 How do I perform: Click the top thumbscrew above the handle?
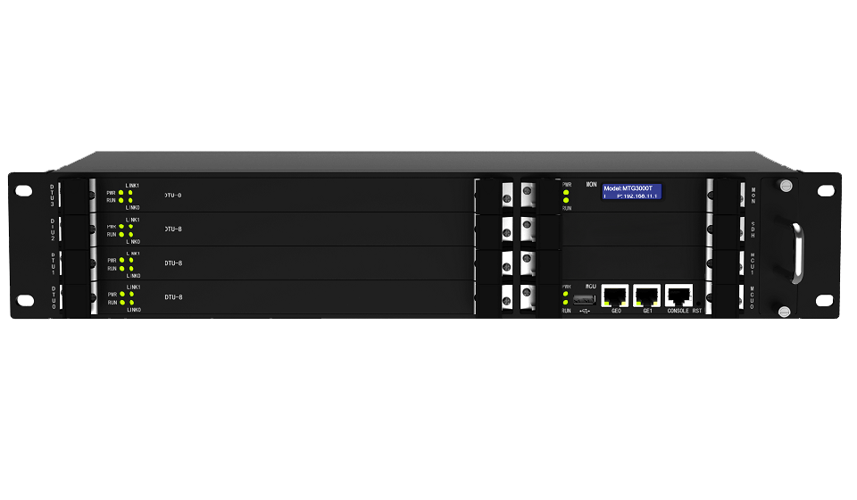pos(786,185)
